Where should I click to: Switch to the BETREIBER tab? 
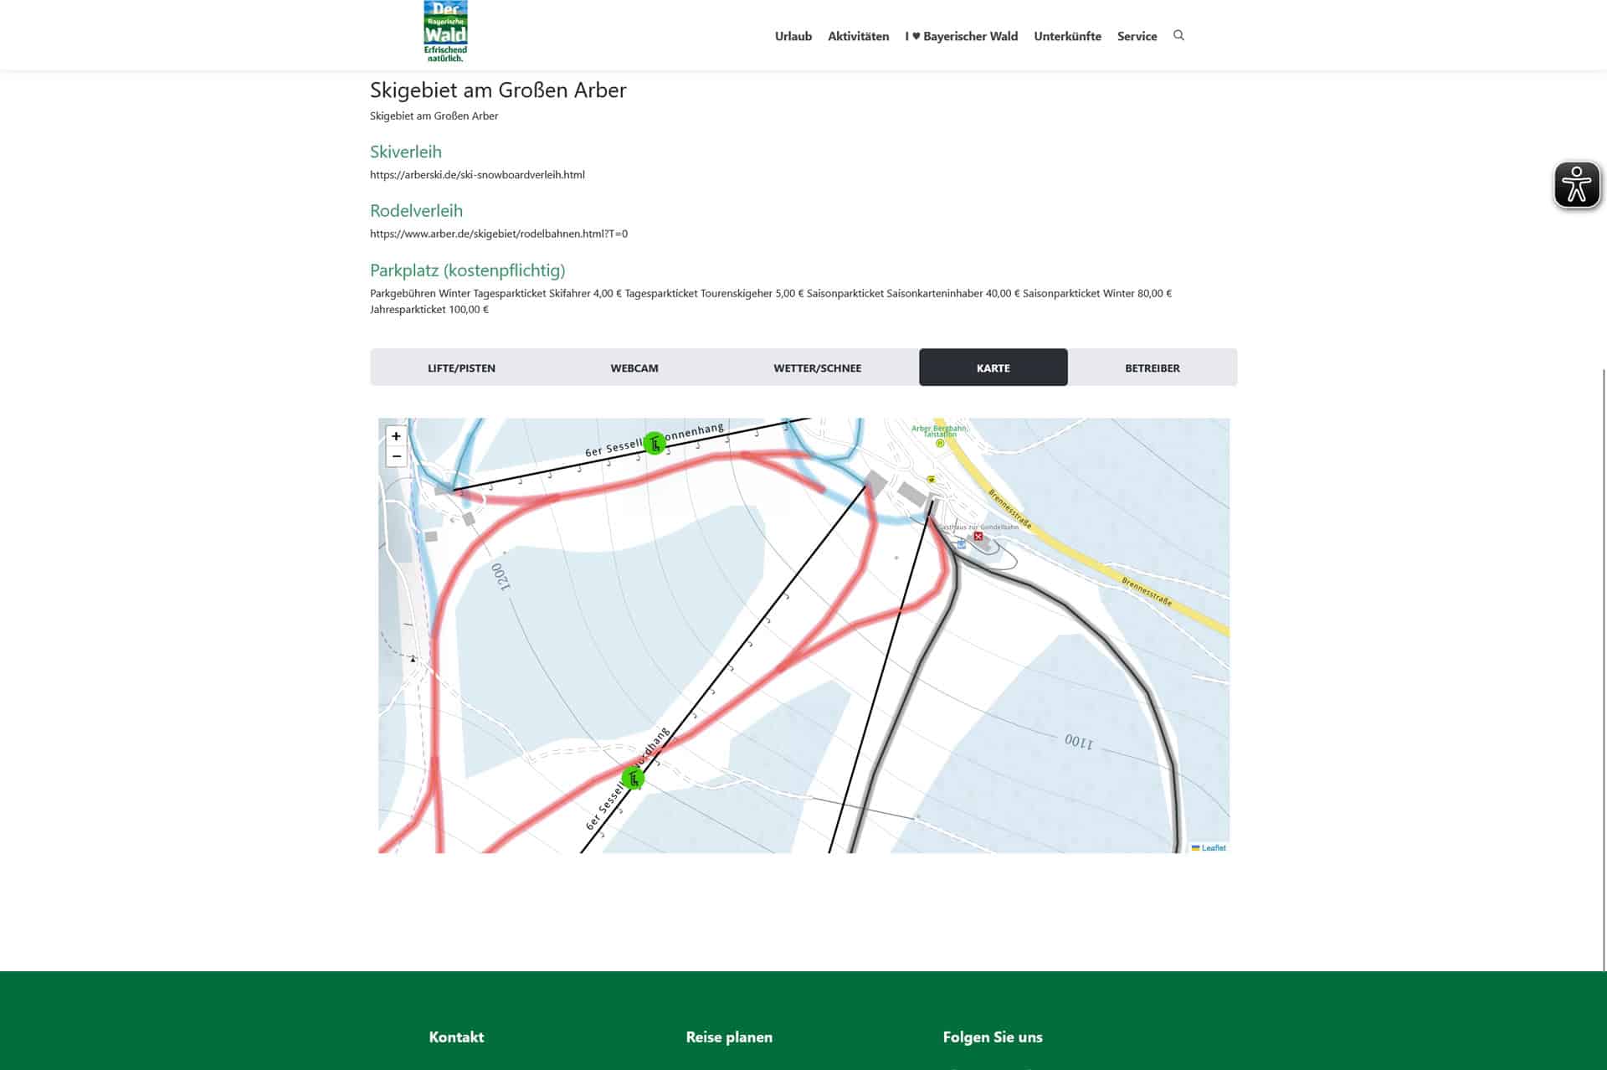1152,368
